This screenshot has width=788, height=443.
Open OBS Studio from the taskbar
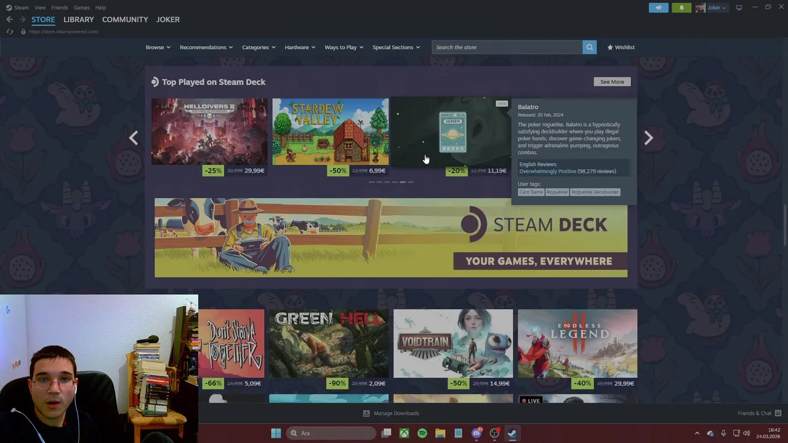(x=494, y=433)
